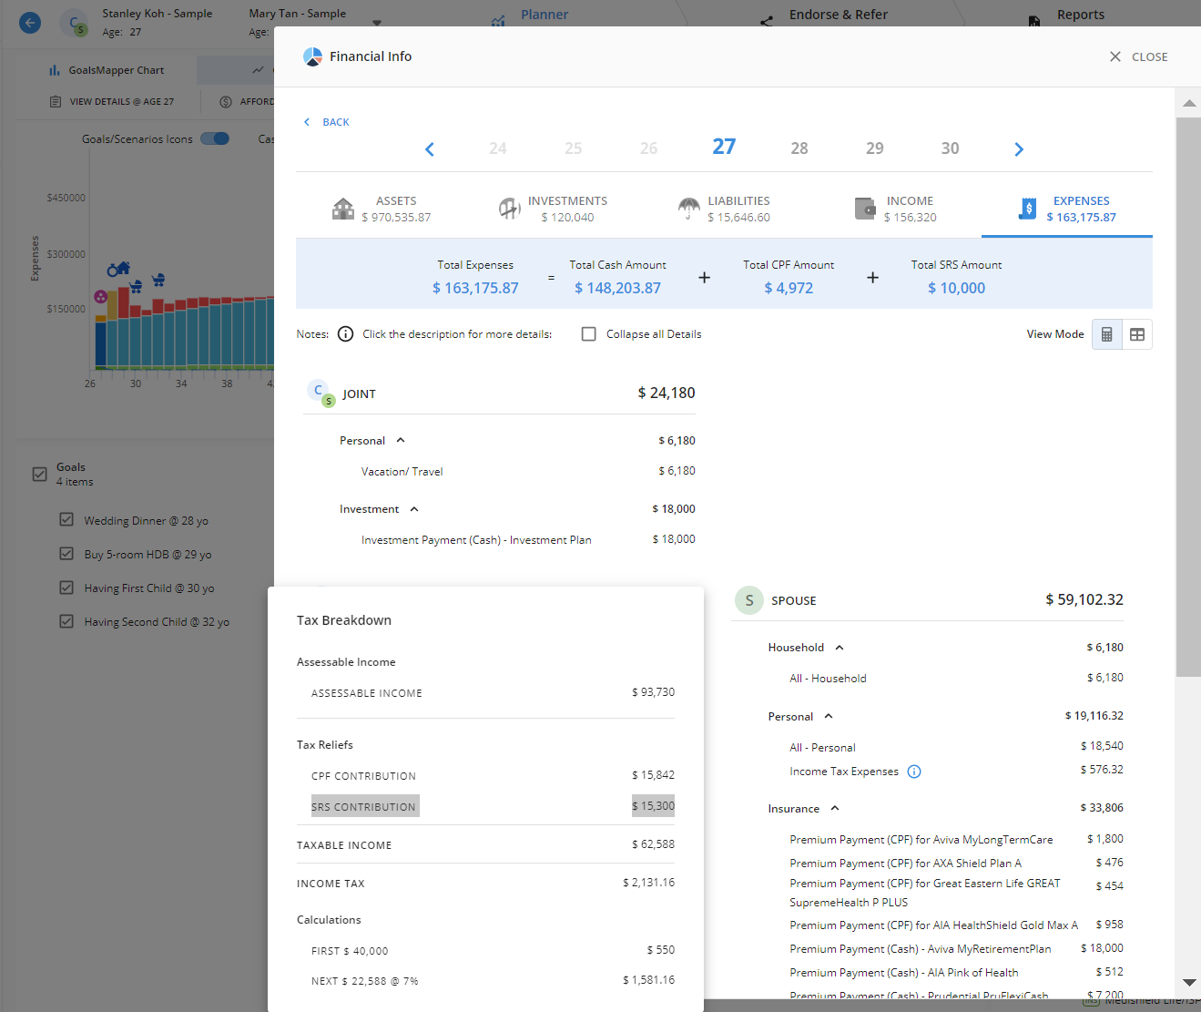Toggle the Goals 4 items checkbox
1201x1012 pixels.
pos(39,474)
